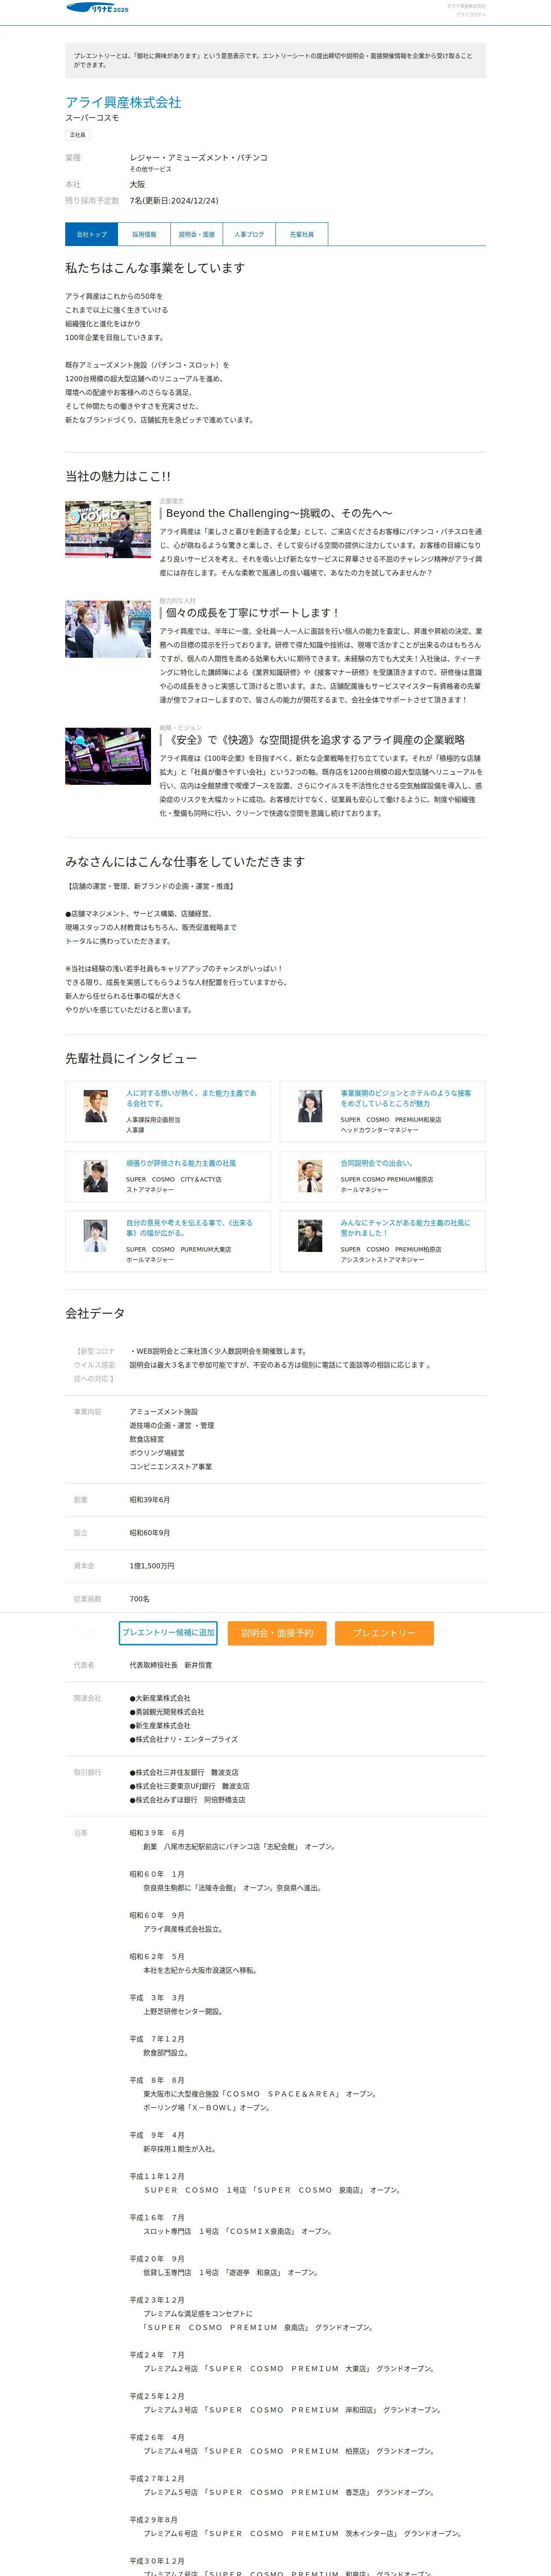551x2576 pixels.
Task: Open the COSMO storefront photo thumbnail
Action: click(108, 529)
